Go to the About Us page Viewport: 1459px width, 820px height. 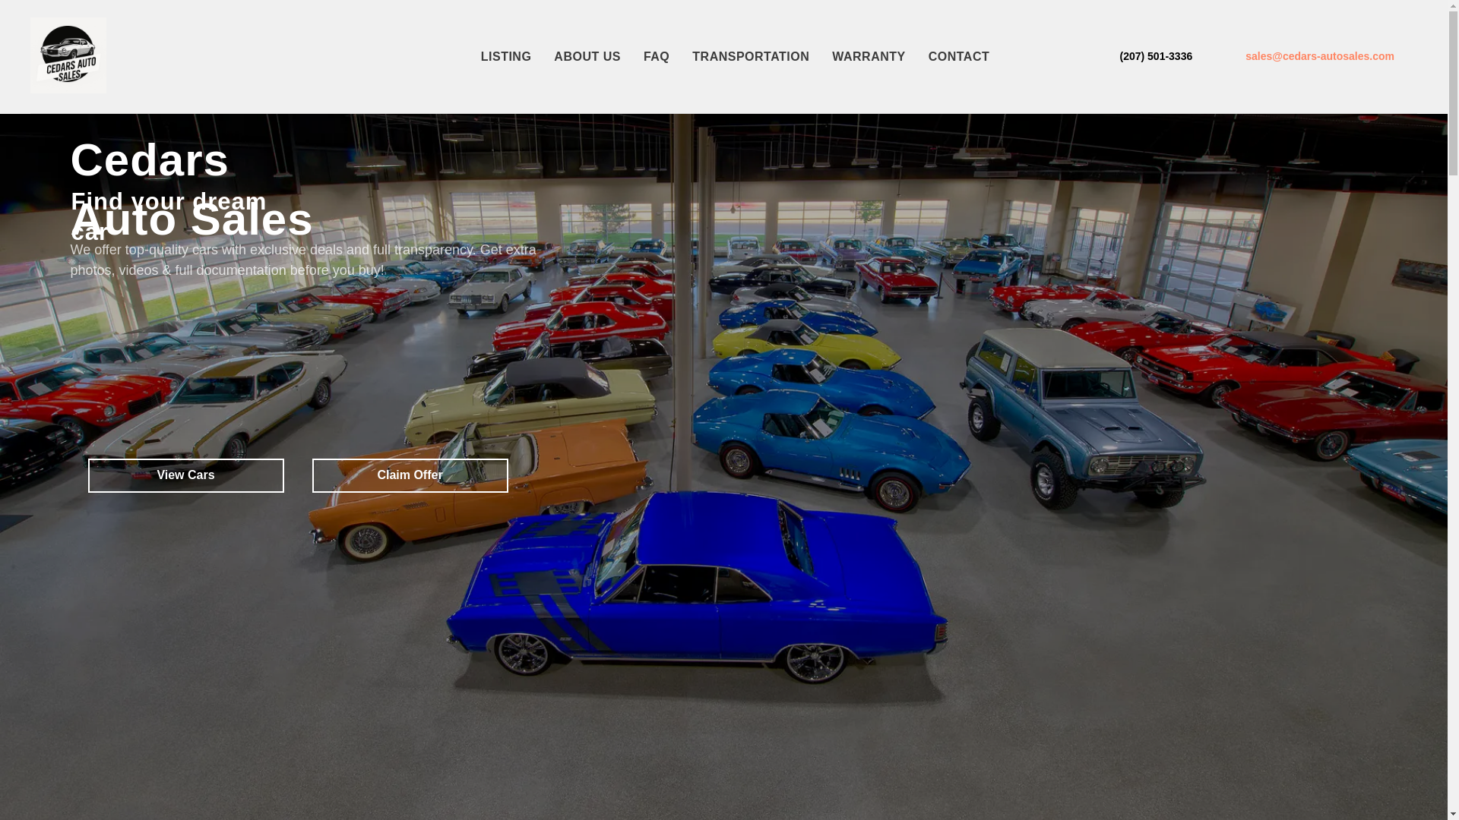[587, 57]
